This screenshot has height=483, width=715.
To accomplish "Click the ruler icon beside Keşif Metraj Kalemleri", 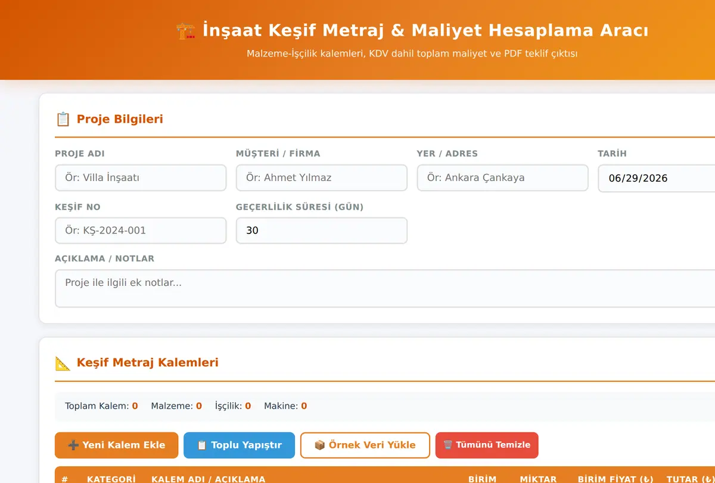I will click(63, 363).
